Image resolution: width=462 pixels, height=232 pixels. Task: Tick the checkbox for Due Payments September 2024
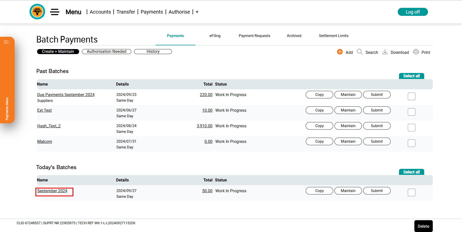(x=411, y=96)
